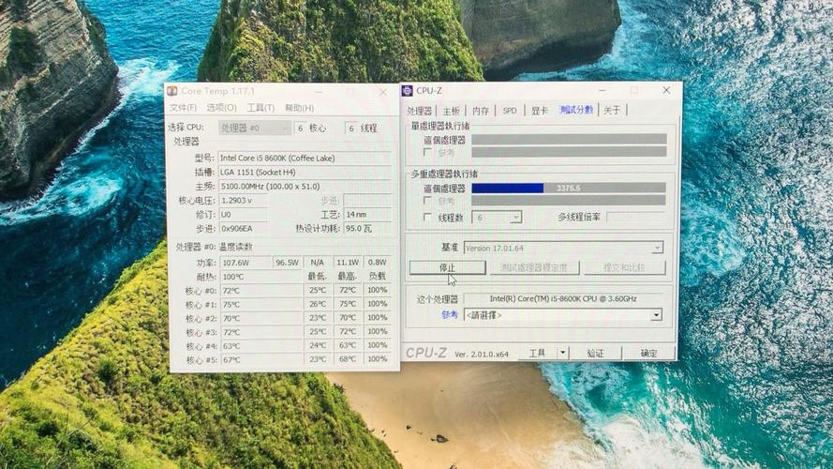Close the Core Temp window
Viewport: 833px width, 469px height.
[382, 92]
